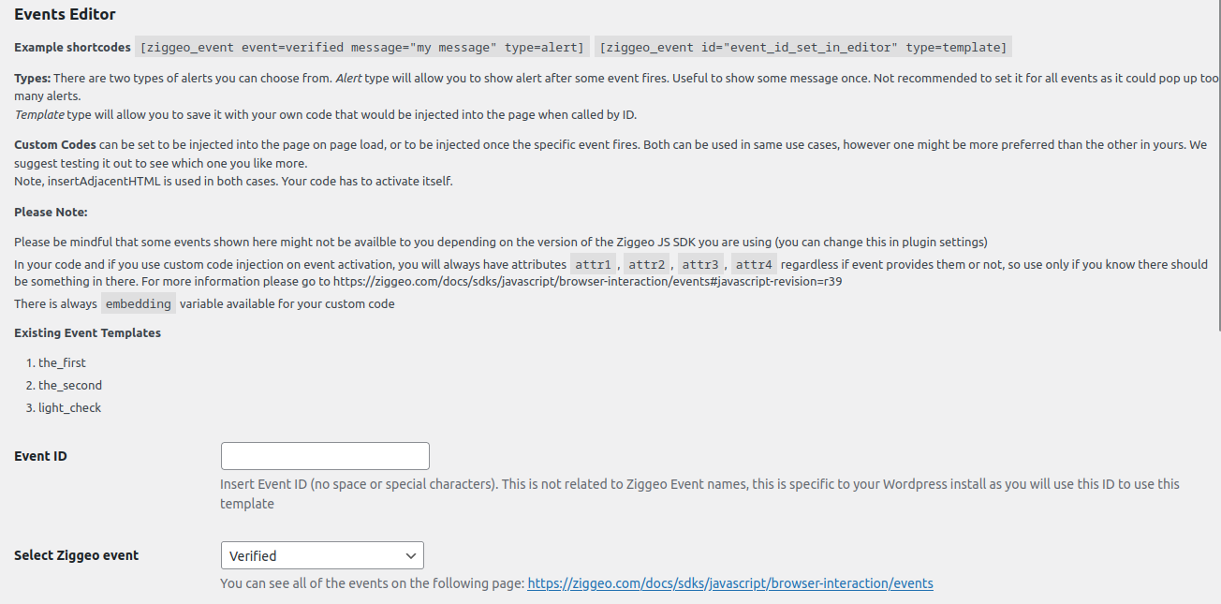Click the alert type example shortcode
The width and height of the screenshot is (1221, 604).
point(362,48)
